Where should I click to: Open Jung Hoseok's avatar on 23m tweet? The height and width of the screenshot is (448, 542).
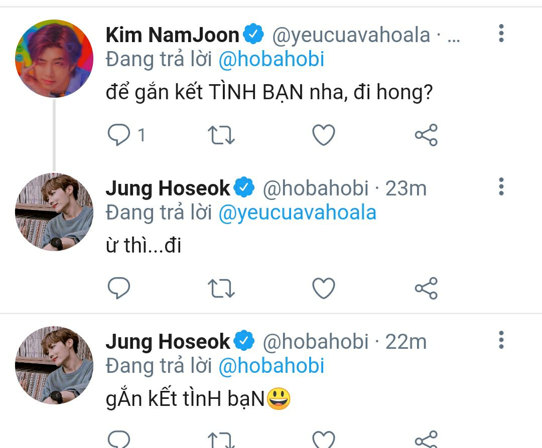pos(54,211)
